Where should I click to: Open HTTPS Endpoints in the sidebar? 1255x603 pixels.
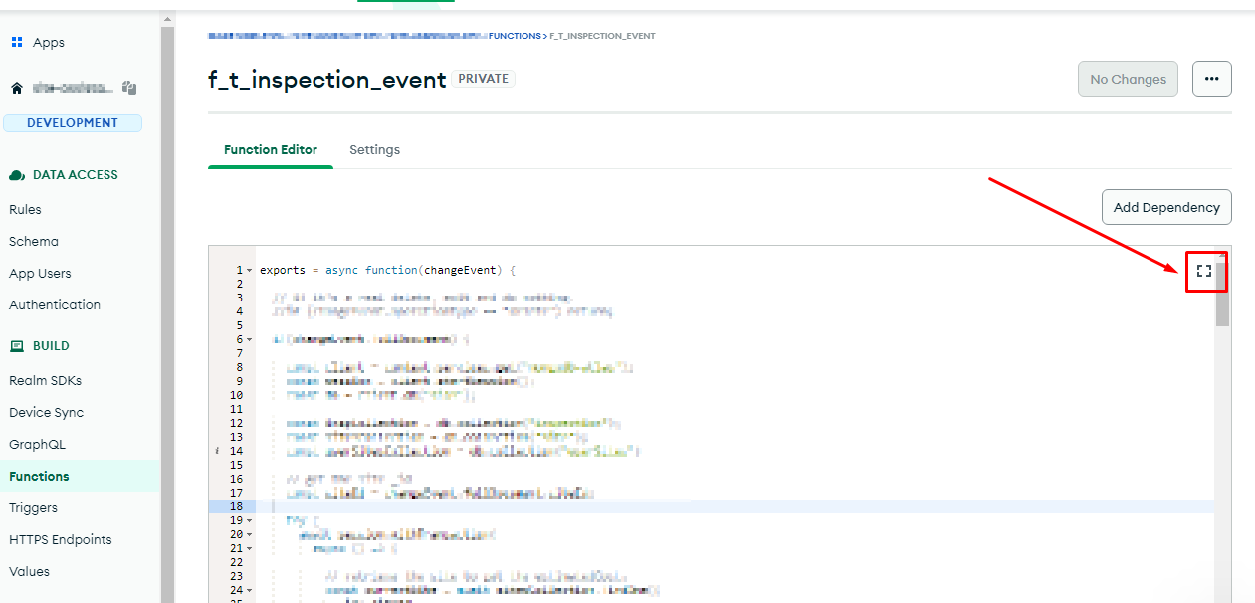[60, 539]
